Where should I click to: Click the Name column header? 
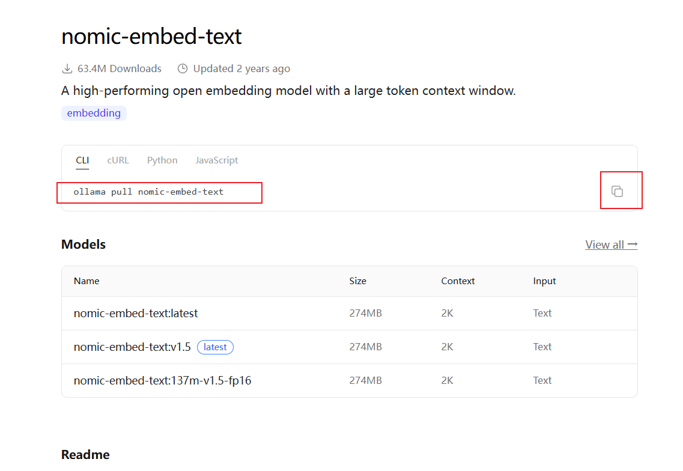coord(87,281)
